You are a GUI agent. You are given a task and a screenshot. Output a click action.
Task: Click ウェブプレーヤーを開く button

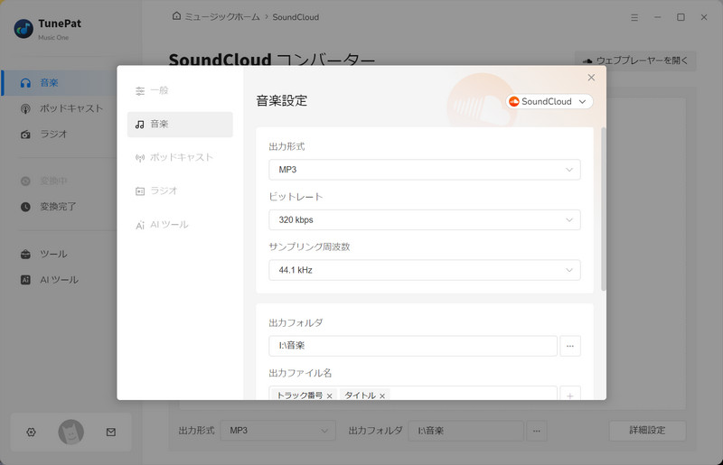635,60
